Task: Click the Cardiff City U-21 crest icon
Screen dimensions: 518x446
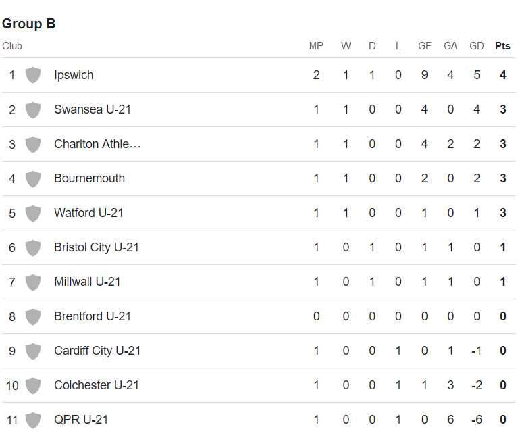Action: pos(33,351)
